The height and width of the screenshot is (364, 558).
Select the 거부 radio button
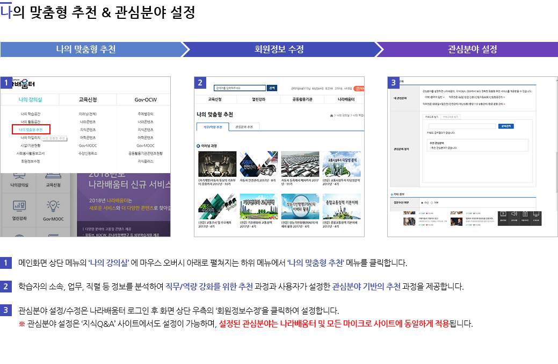point(432,202)
